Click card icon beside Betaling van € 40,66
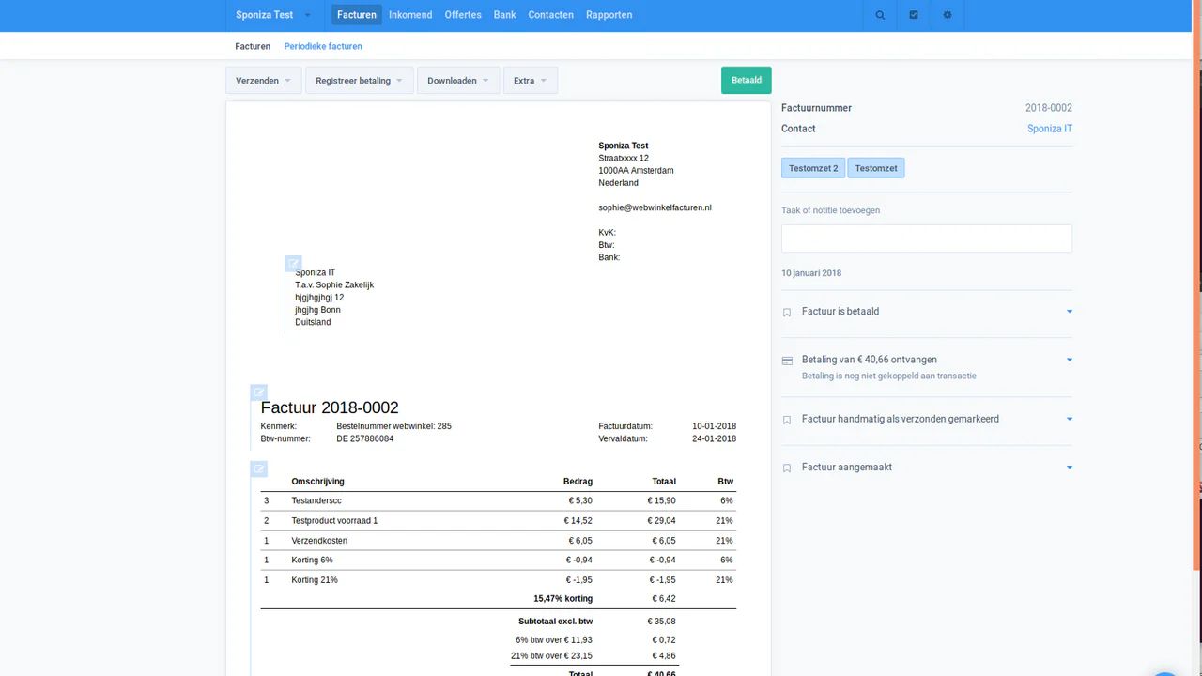 point(787,360)
